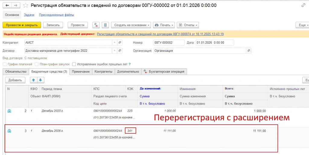Screen dimensions: 309x155
Task: Copy link to document with chain icon
Action: pyautogui.click(x=303, y=5)
